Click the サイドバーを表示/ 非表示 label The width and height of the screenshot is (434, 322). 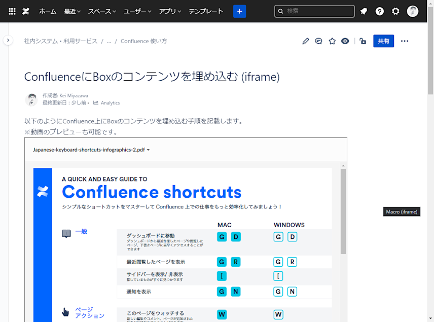(x=155, y=274)
